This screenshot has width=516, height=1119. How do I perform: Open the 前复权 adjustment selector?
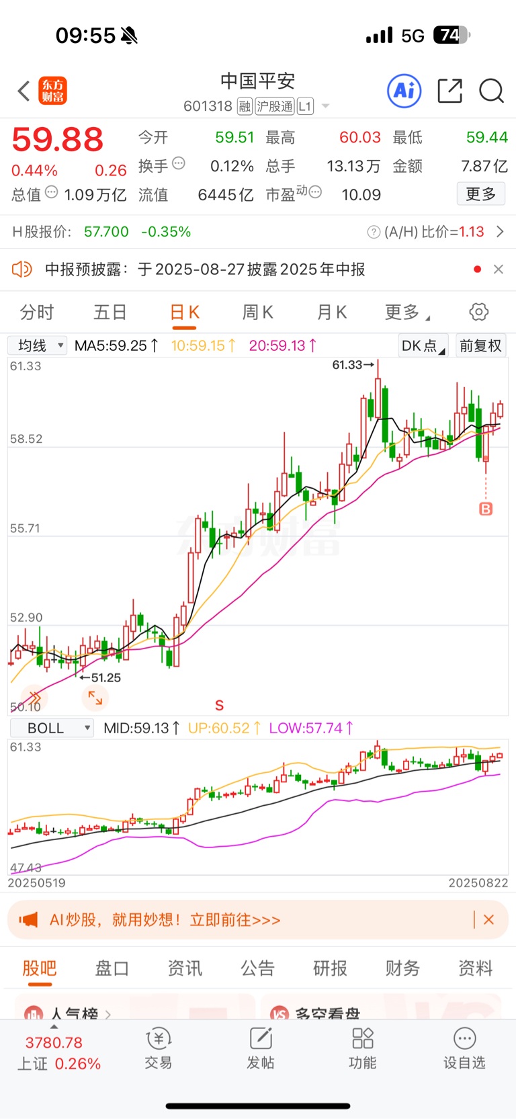coord(481,345)
